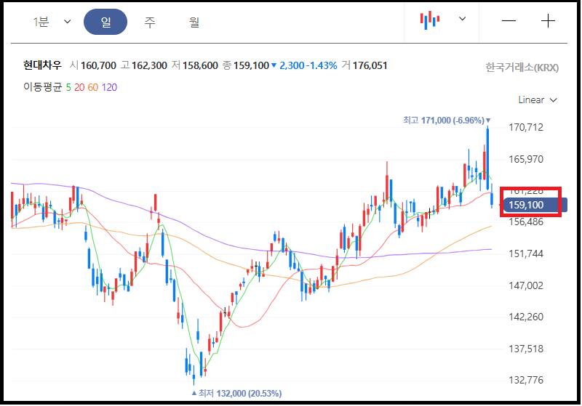Image resolution: width=582 pixels, height=406 pixels.
Task: Click the 165,970 axis label
Action: coord(525,159)
